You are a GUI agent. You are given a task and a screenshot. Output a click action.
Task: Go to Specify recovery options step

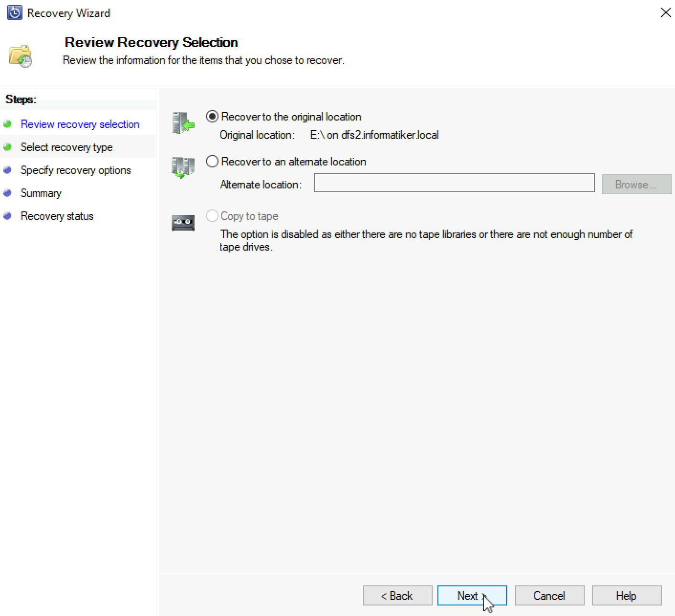(76, 170)
